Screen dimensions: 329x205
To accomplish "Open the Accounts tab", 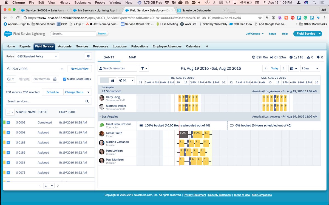I will (65, 46).
